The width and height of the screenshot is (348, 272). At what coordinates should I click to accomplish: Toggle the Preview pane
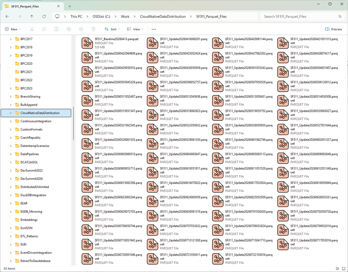[334, 29]
